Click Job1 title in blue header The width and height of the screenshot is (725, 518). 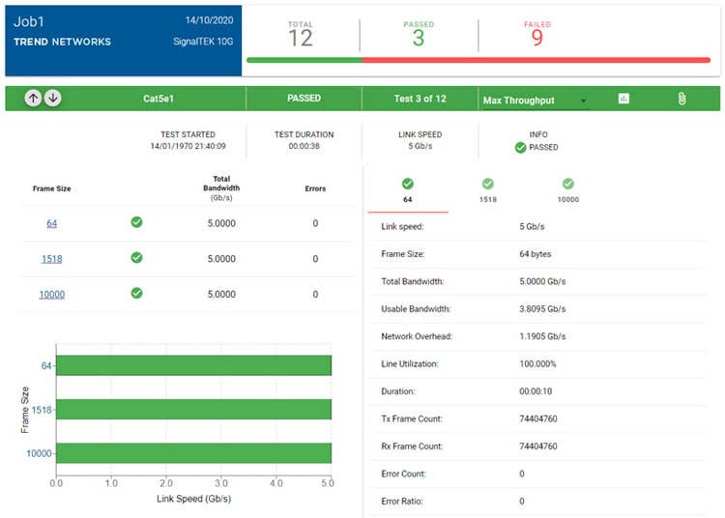[x=29, y=21]
